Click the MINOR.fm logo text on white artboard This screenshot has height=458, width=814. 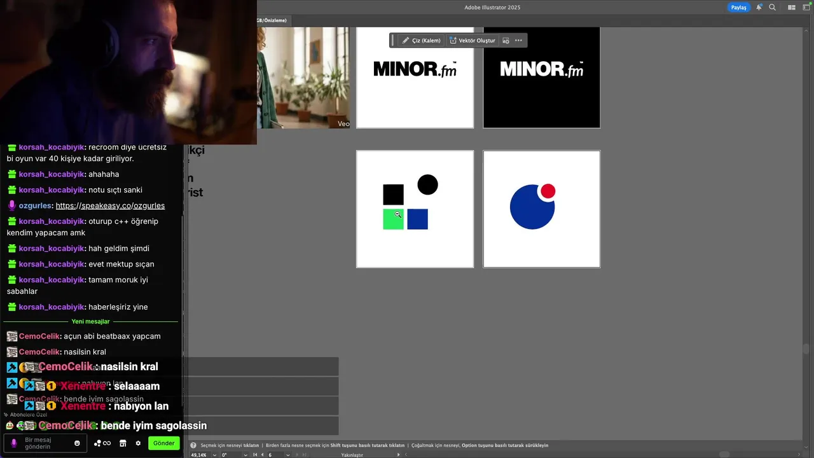[x=415, y=69]
